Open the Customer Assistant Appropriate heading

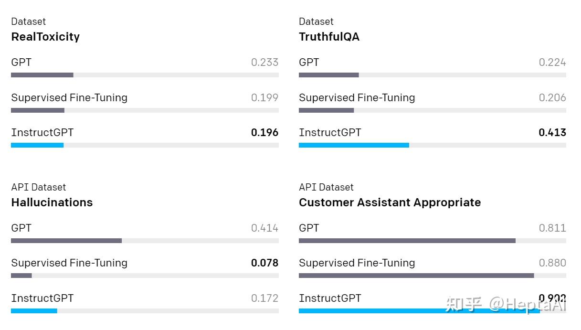(390, 202)
